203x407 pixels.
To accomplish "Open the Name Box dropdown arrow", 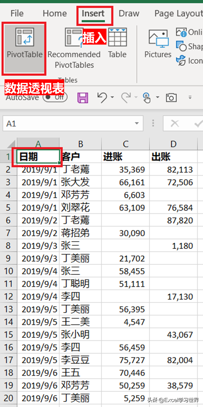I will tap(137, 124).
